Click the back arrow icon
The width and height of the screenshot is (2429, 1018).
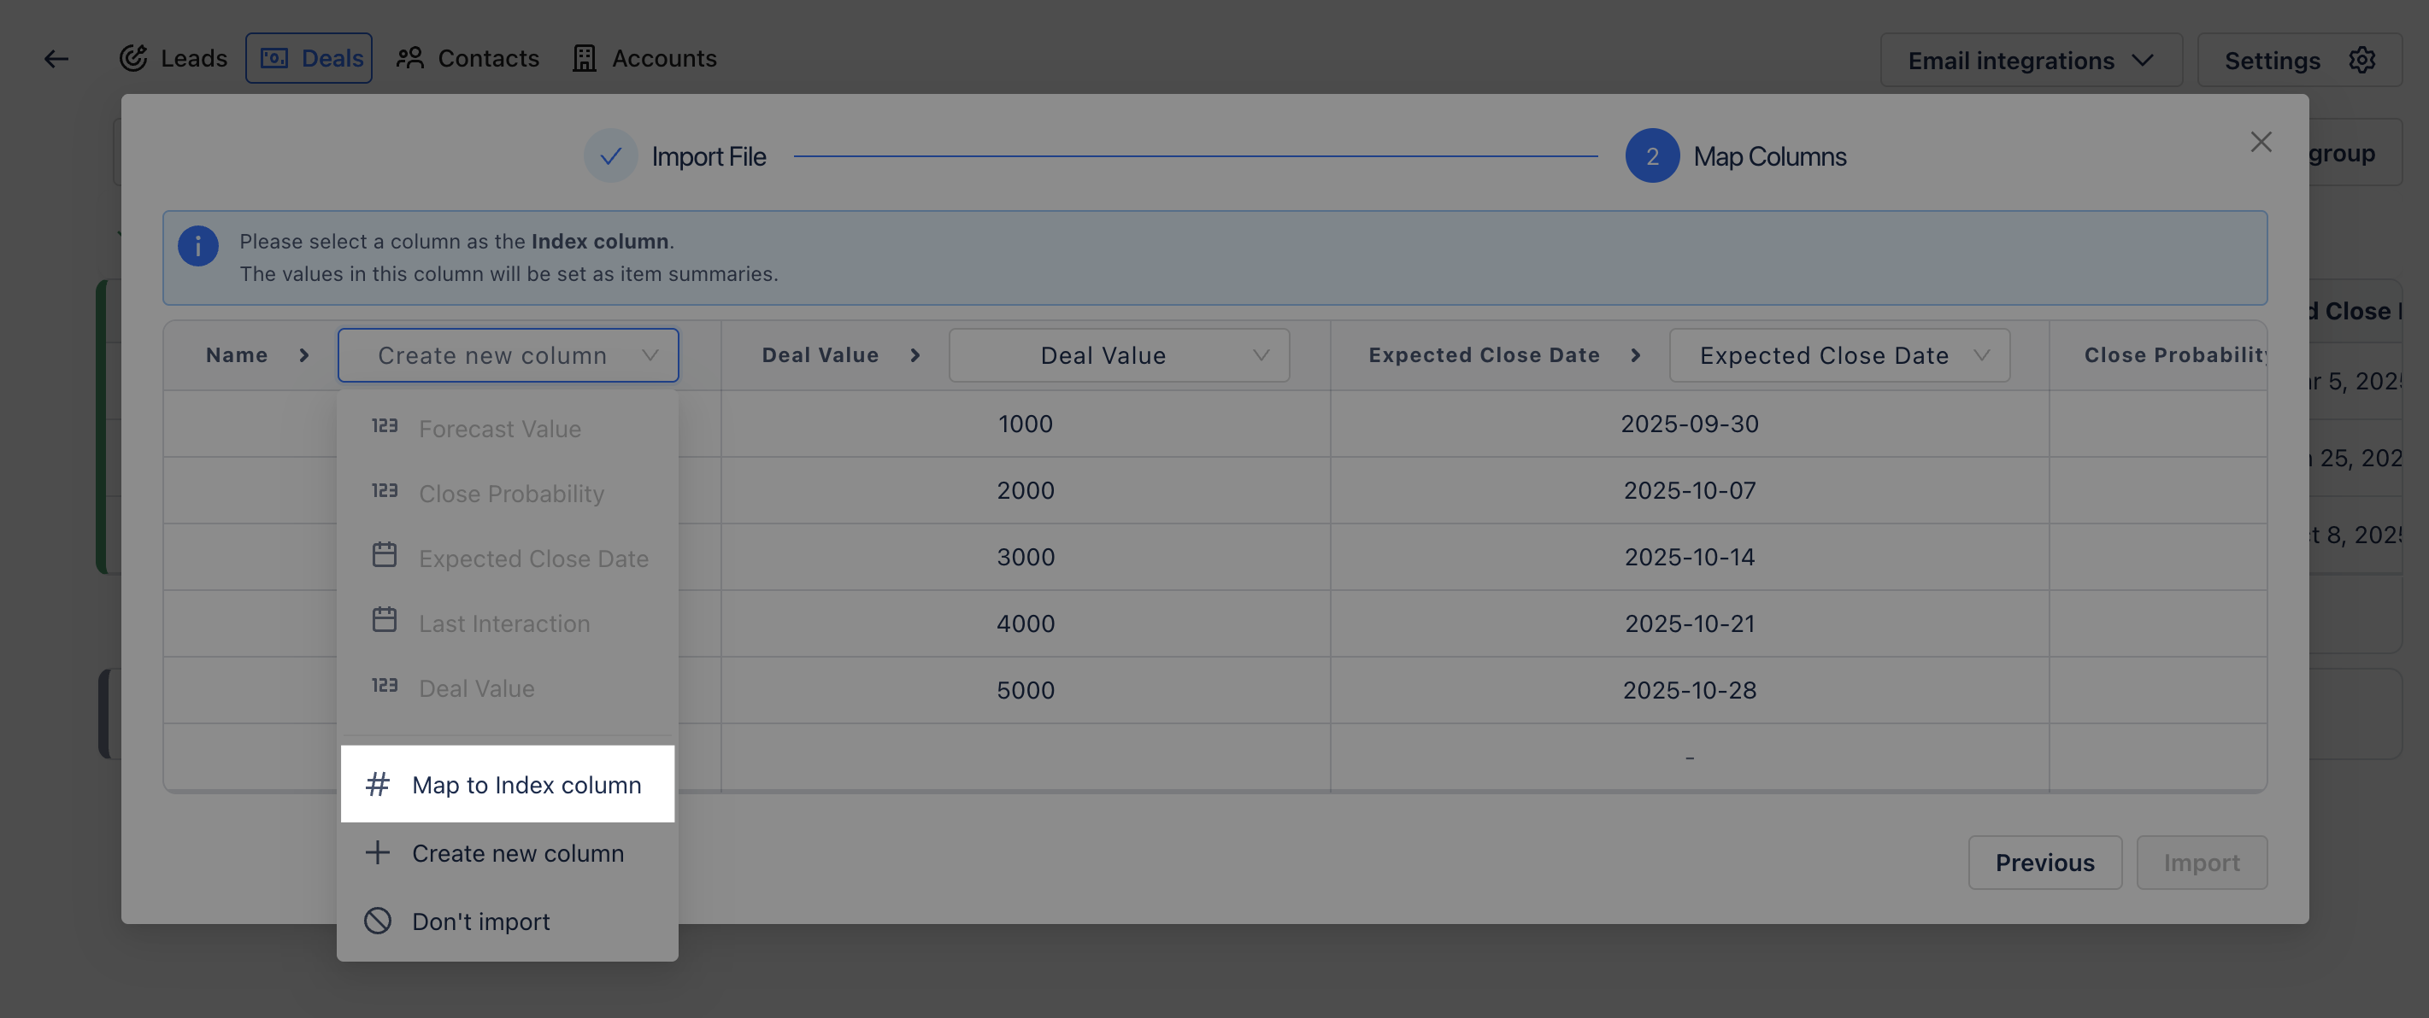click(x=56, y=58)
